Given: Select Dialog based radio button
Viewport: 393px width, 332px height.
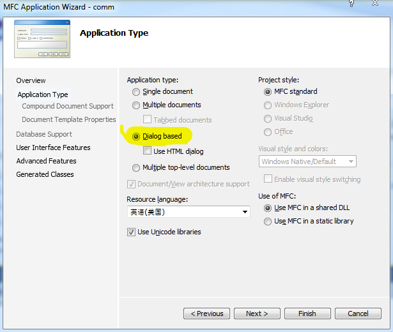Looking at the screenshot, I should coord(136,137).
